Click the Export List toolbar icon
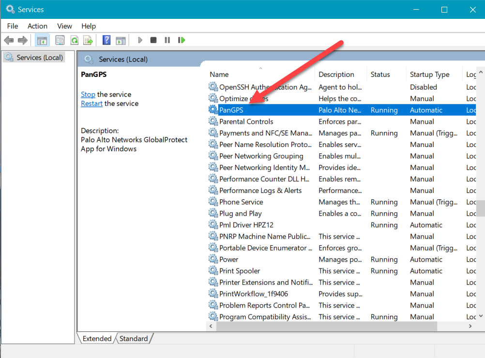 [x=88, y=40]
